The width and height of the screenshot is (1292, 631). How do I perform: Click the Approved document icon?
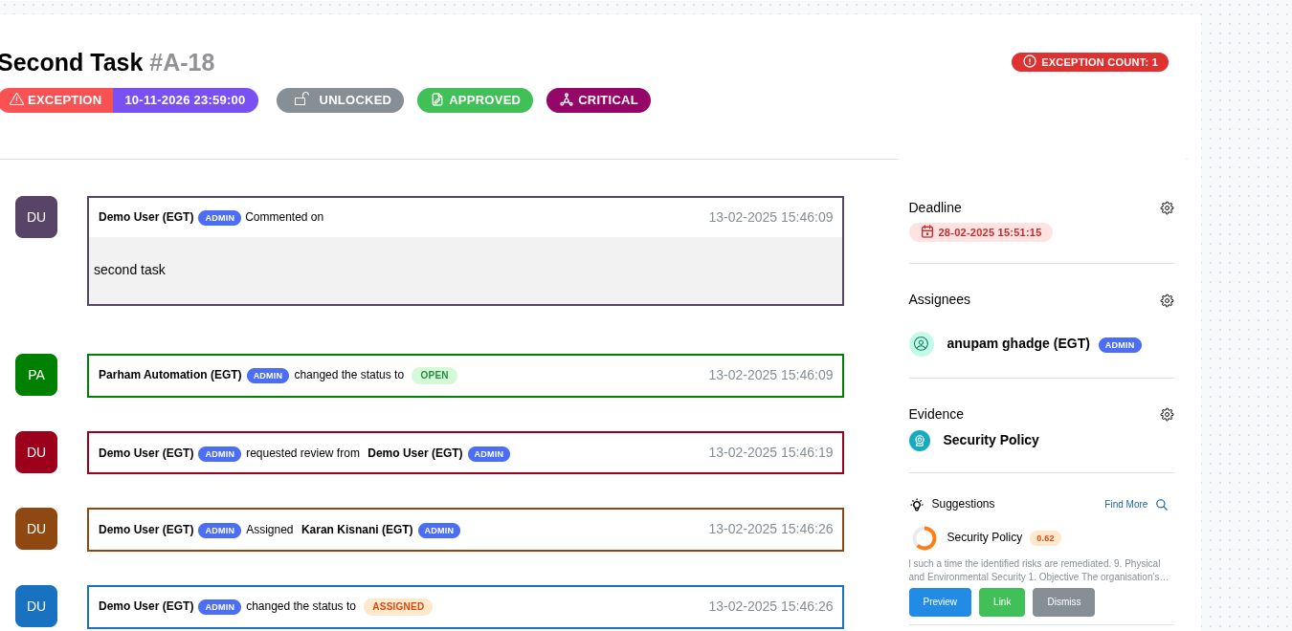click(437, 99)
